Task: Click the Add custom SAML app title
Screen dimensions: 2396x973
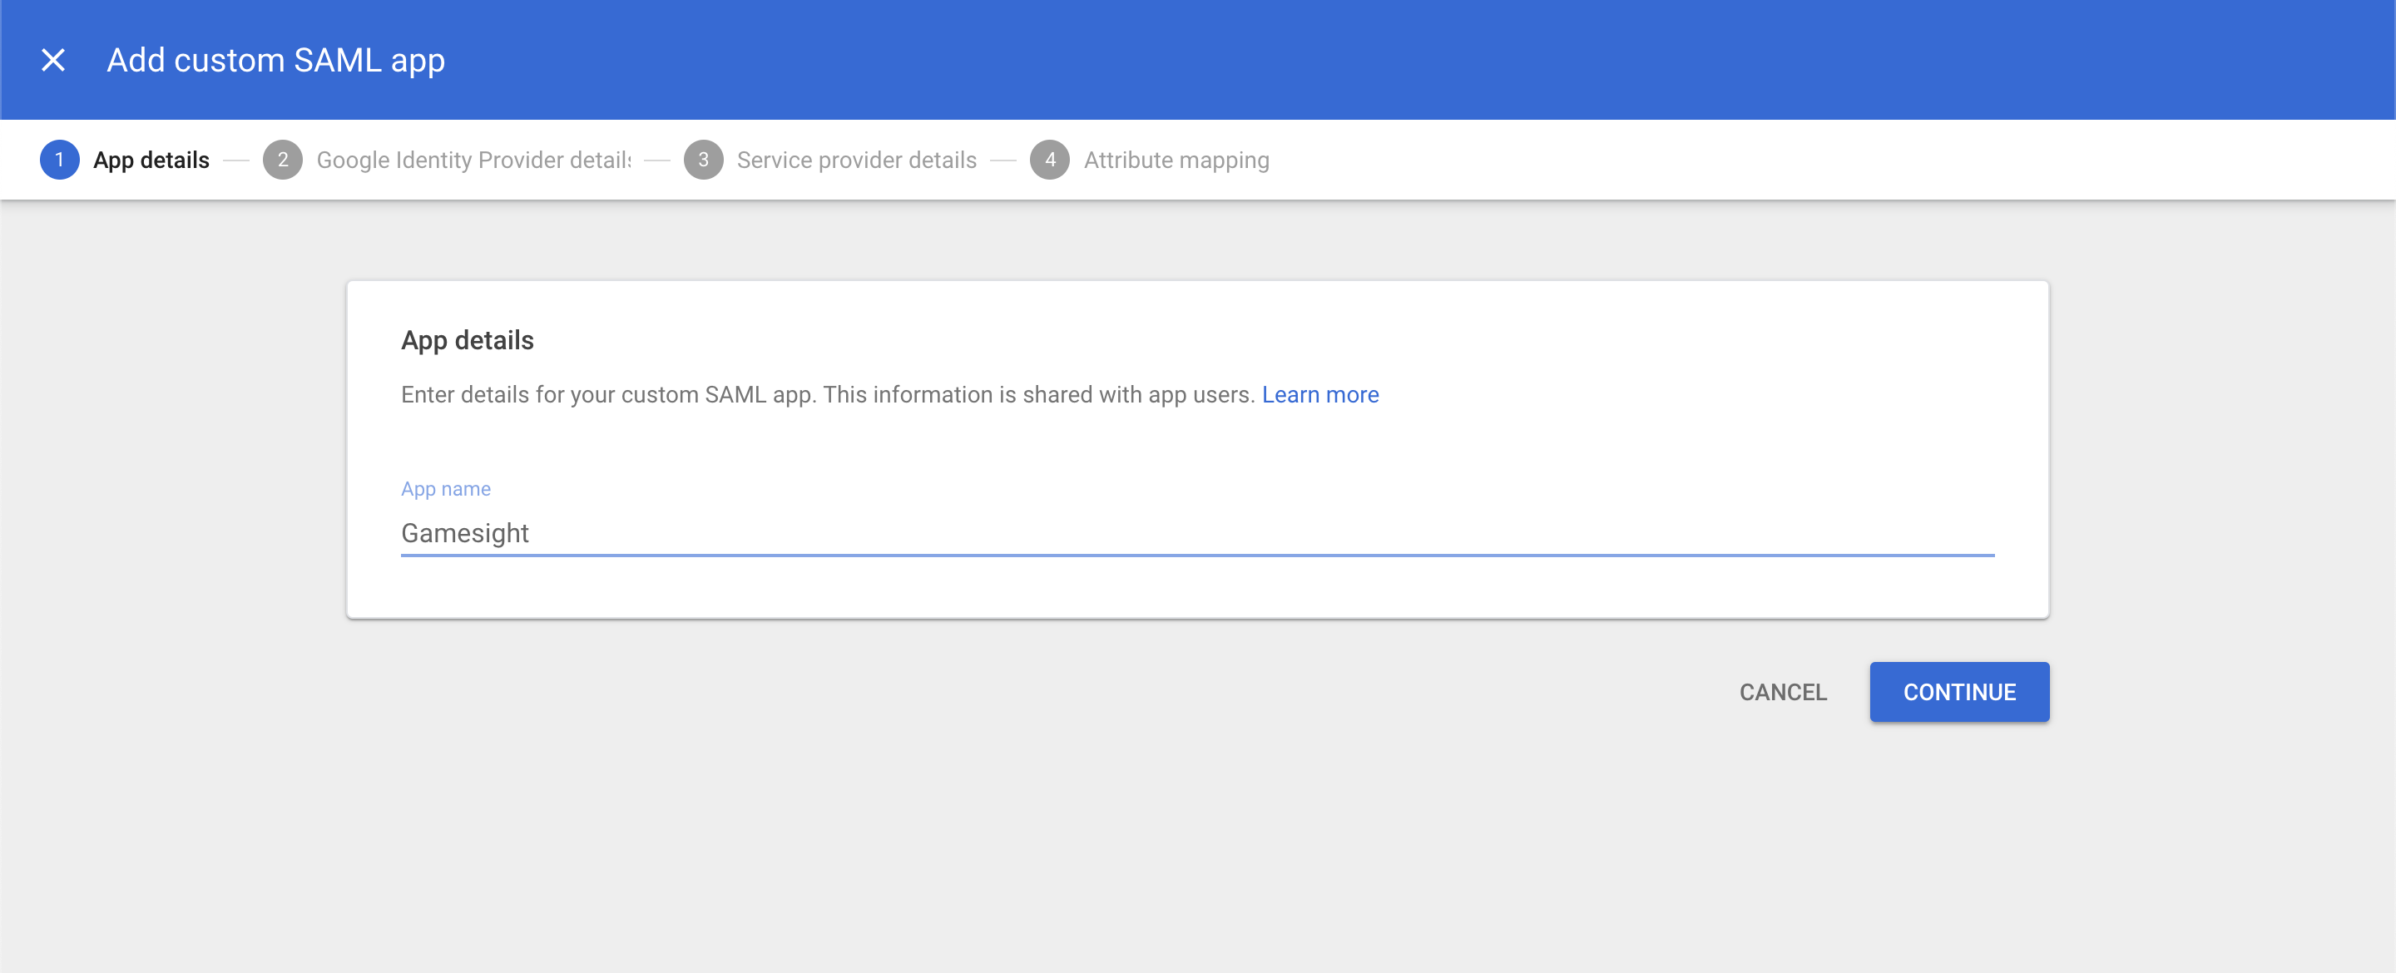Action: [x=275, y=61]
